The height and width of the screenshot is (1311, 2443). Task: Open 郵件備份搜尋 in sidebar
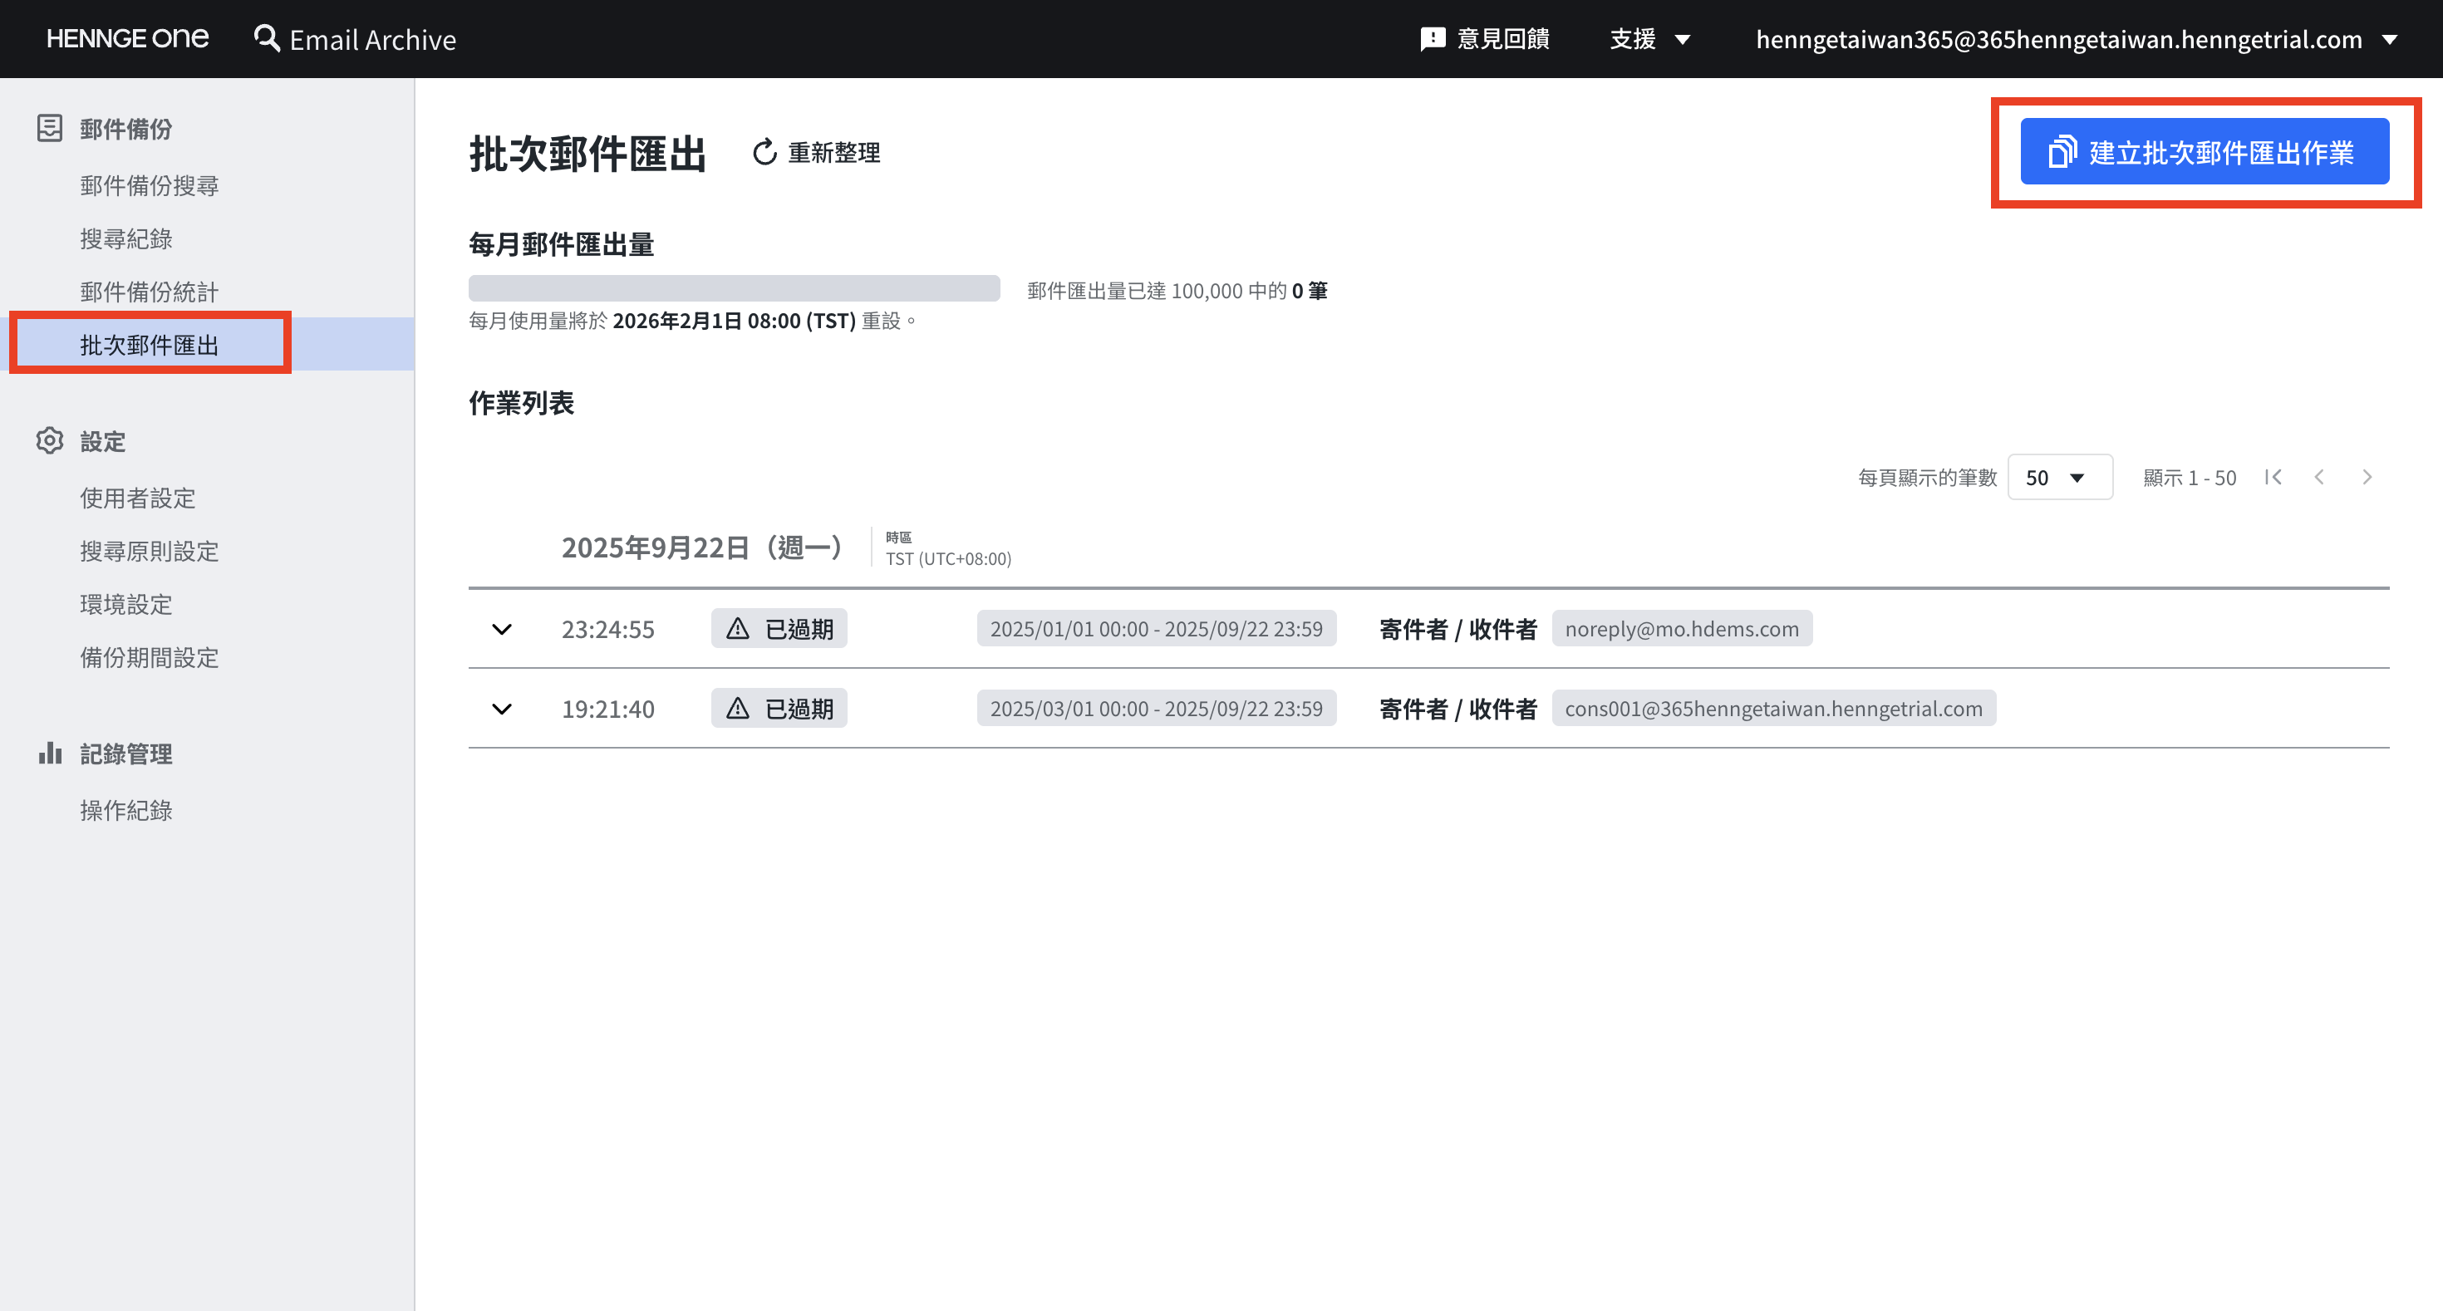coord(149,186)
